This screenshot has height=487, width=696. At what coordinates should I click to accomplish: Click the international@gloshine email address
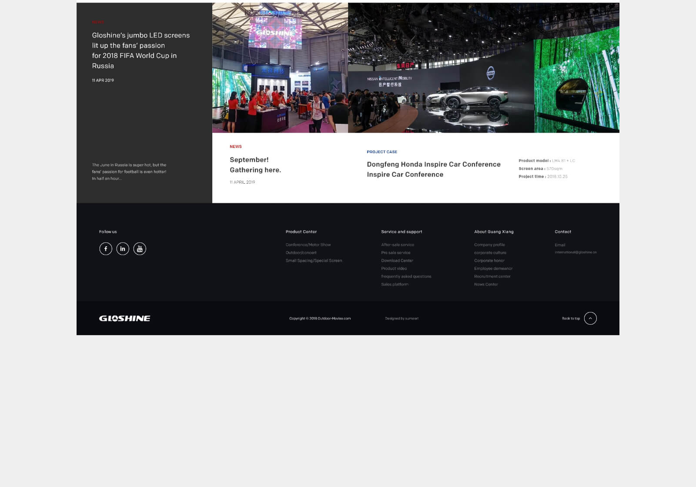point(576,252)
